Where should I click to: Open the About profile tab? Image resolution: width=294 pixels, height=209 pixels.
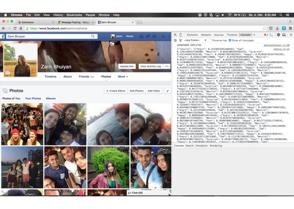68,77
